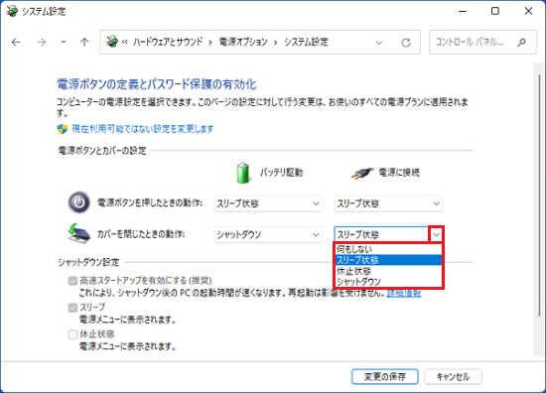Open 電源オプション in the breadcrumb

click(x=243, y=42)
